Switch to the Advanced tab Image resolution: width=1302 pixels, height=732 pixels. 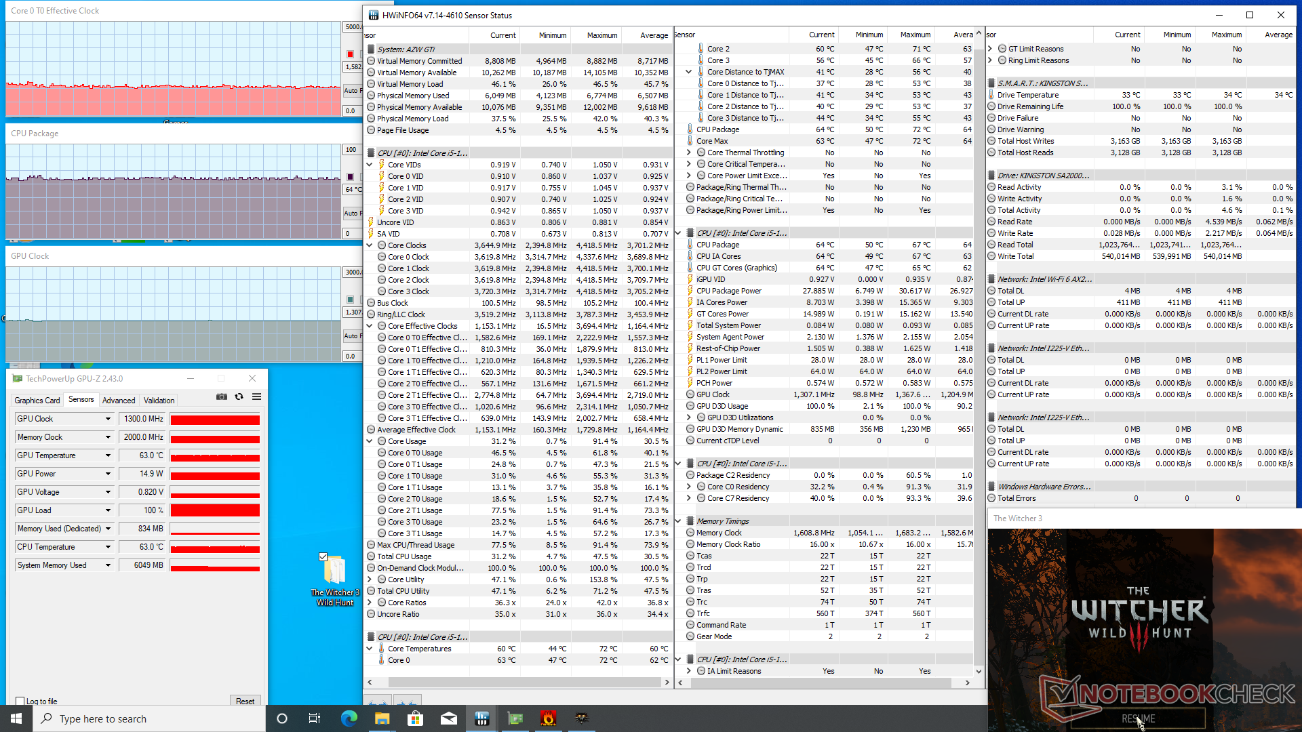[x=119, y=400]
